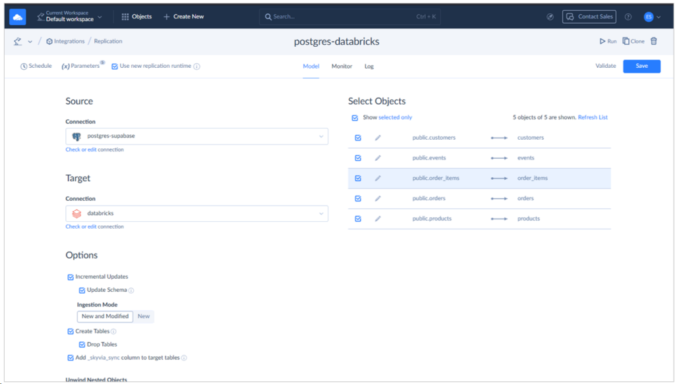
Task: Open the Target connection dropdown
Action: pyautogui.click(x=196, y=213)
